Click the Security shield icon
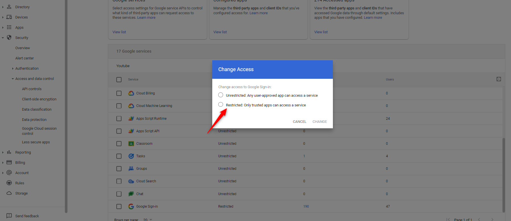This screenshot has height=221, width=511. coord(9,38)
